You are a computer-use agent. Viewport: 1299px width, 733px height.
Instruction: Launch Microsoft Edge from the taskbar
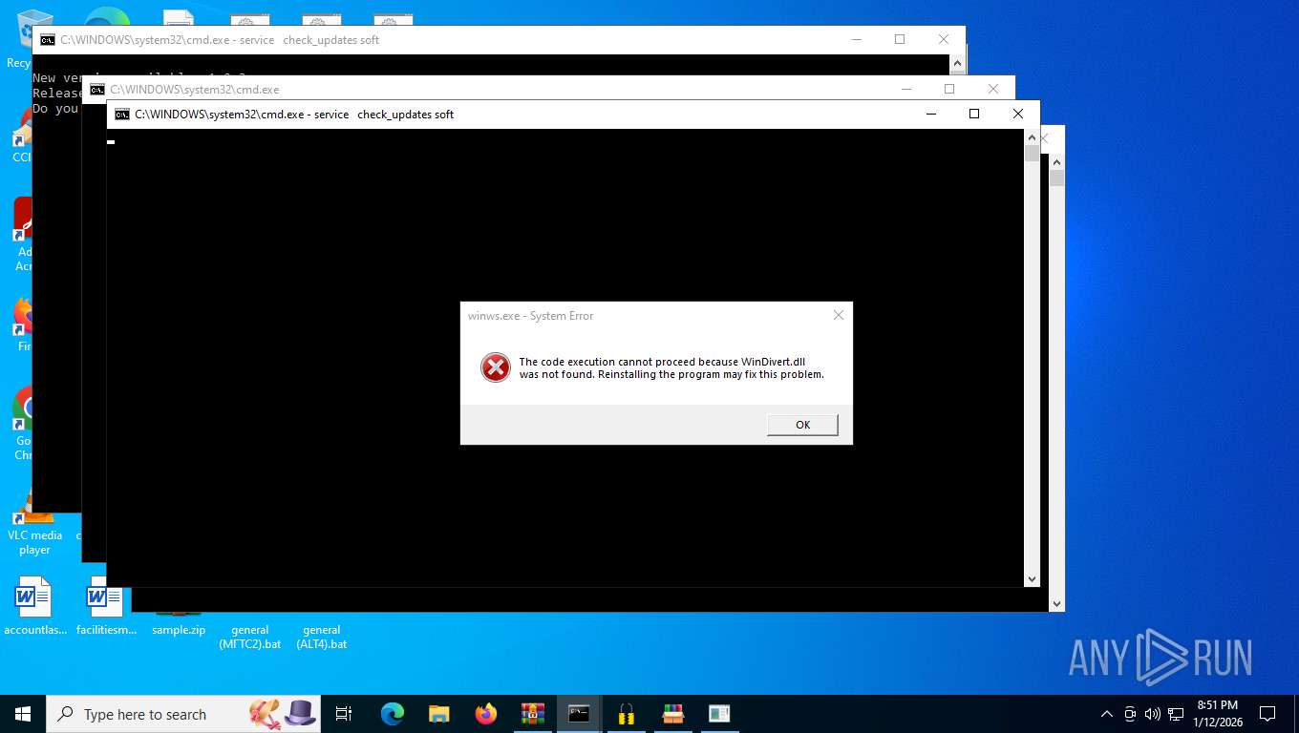coord(393,714)
